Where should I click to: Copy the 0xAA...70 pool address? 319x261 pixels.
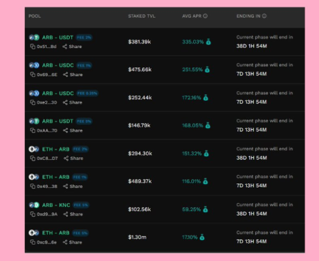pyautogui.click(x=32, y=130)
